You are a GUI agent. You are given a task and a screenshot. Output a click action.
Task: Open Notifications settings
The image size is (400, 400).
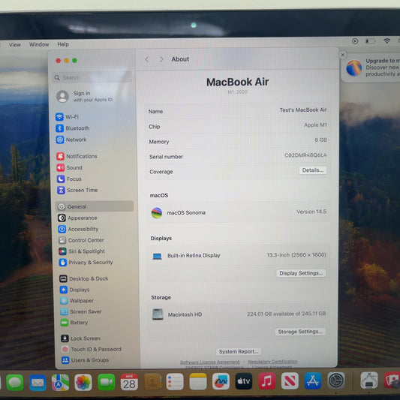tap(77, 156)
